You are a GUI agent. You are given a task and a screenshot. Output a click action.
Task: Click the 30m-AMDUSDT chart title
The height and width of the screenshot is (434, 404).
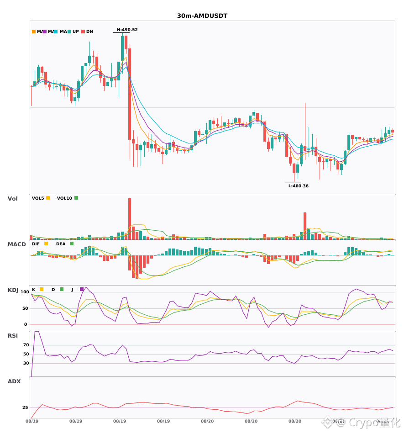coord(202,16)
